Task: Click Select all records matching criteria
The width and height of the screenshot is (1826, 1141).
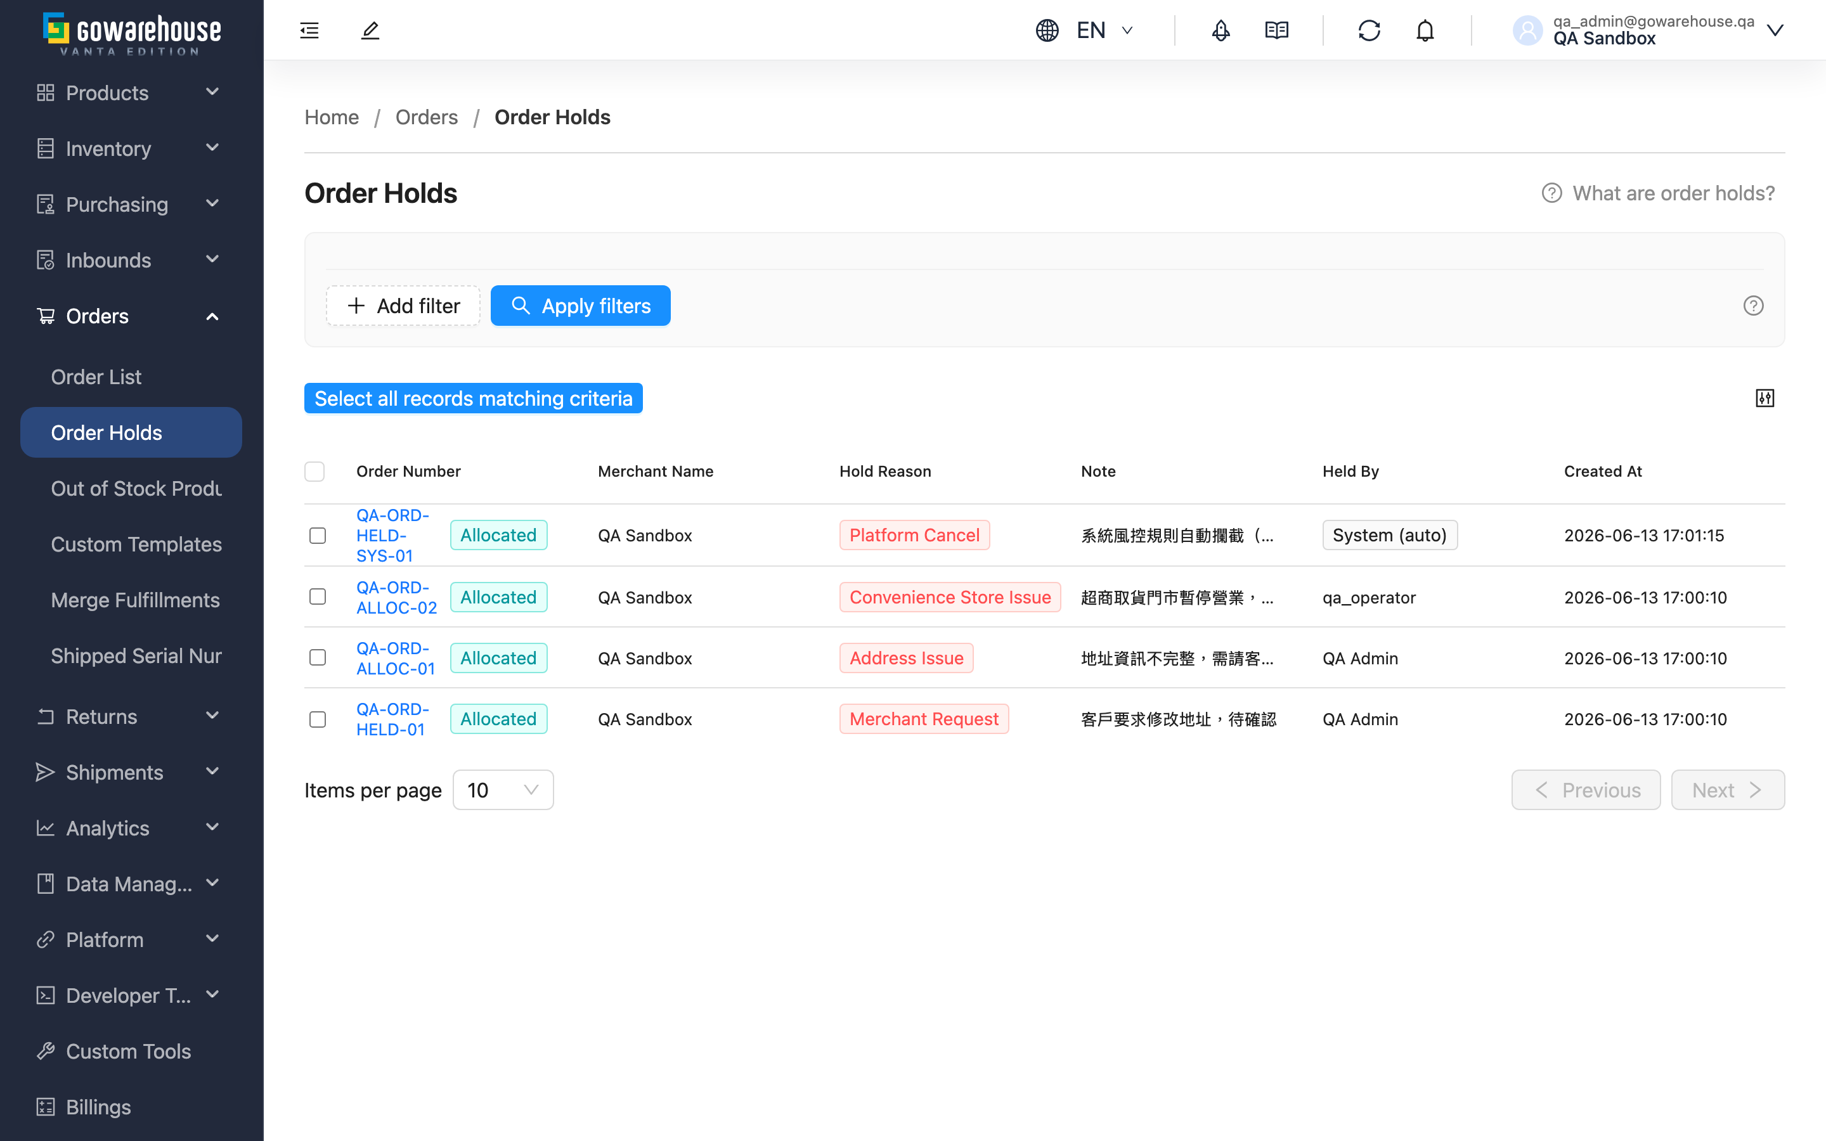Action: 473,399
